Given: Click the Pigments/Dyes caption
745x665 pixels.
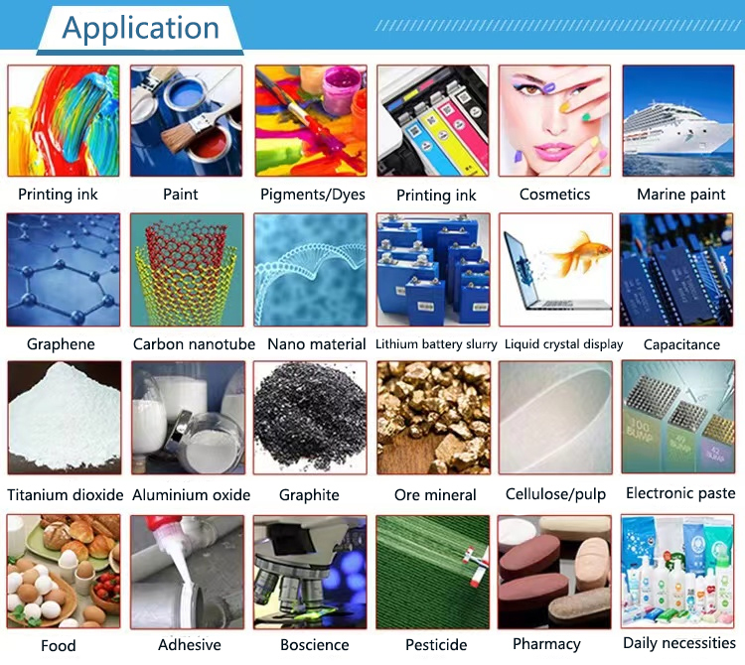Looking at the screenshot, I should [x=313, y=195].
